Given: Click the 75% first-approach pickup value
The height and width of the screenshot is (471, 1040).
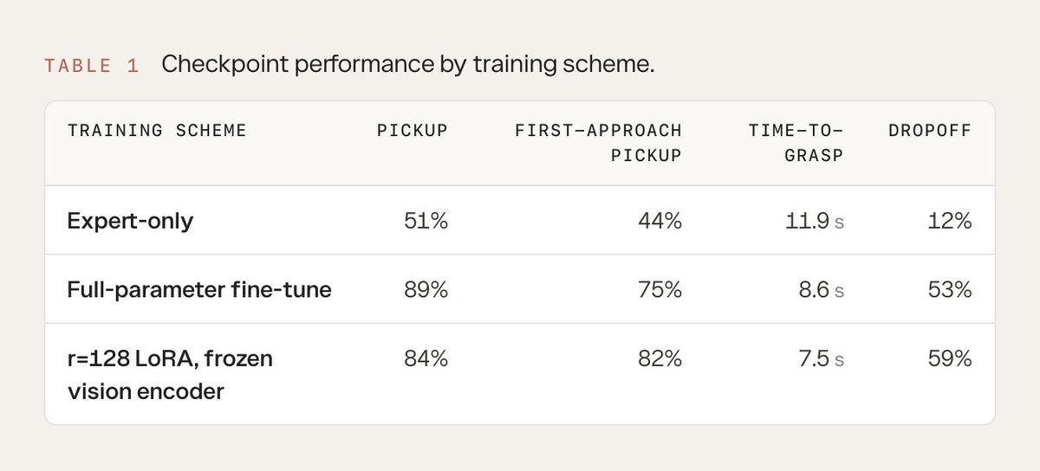Looking at the screenshot, I should click(x=660, y=289).
